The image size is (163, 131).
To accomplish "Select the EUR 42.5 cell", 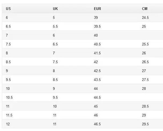I will (97, 71).
